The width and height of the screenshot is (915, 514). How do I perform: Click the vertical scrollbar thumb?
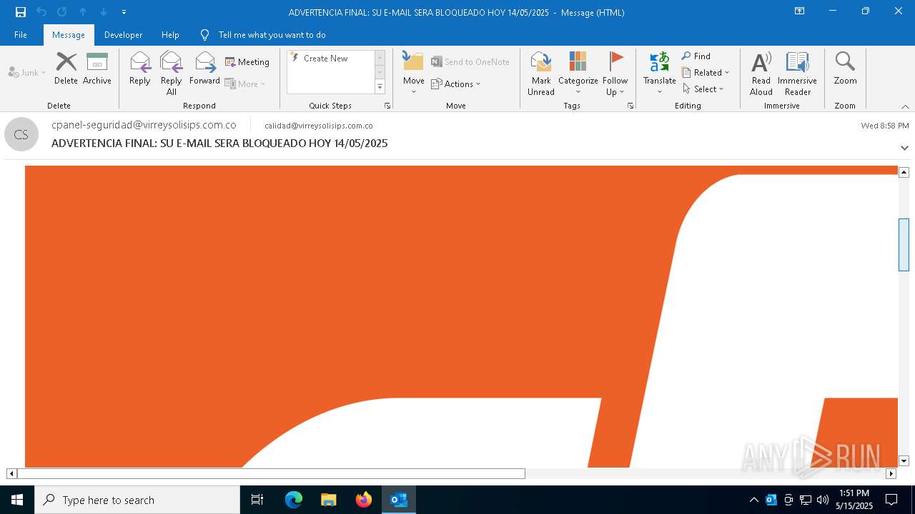(904, 245)
